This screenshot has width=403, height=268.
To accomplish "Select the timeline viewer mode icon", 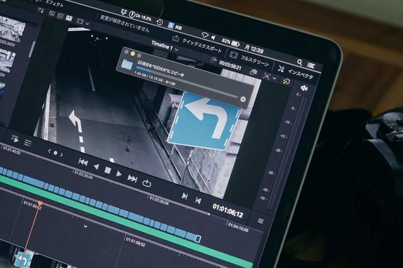I will coord(69,18).
